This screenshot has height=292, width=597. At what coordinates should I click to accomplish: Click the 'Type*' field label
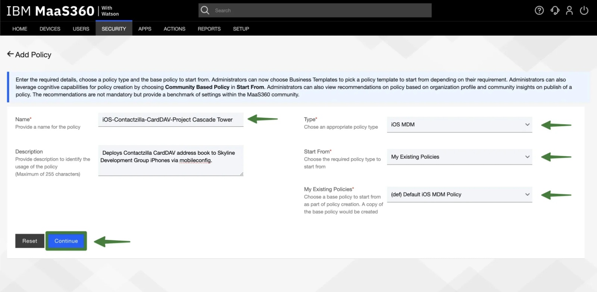310,119
